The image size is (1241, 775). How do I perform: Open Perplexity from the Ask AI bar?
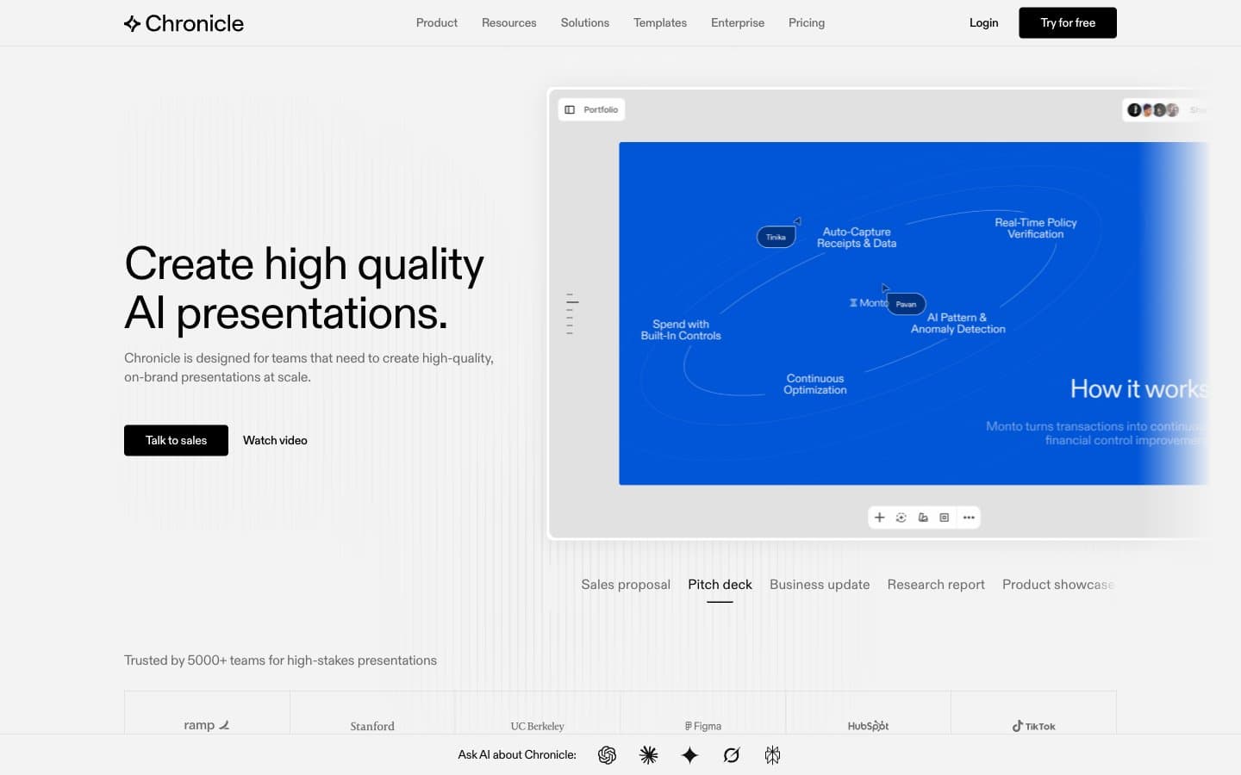tap(772, 755)
